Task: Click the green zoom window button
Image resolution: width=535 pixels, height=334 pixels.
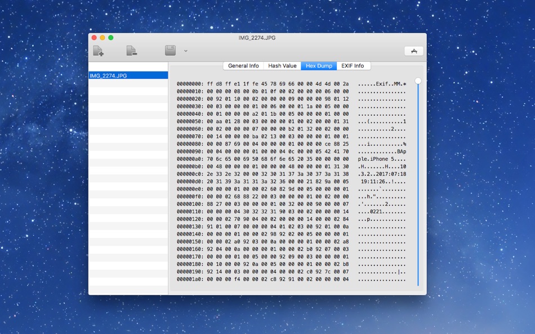Action: pos(111,38)
